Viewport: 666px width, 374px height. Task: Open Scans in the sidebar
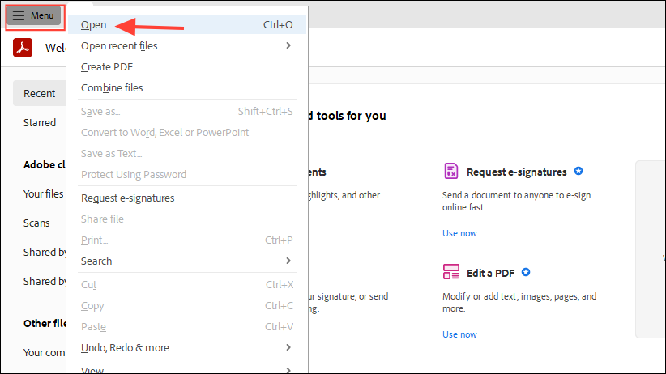[36, 223]
